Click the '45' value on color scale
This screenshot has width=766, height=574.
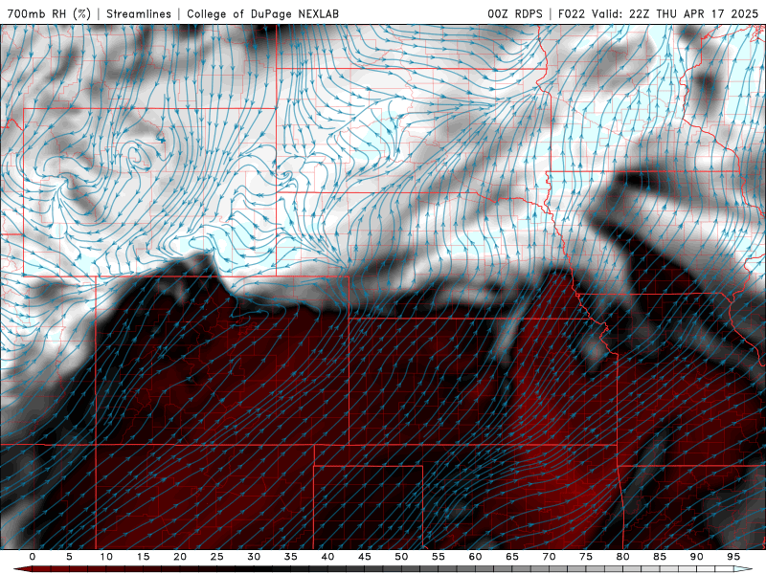tap(365, 557)
